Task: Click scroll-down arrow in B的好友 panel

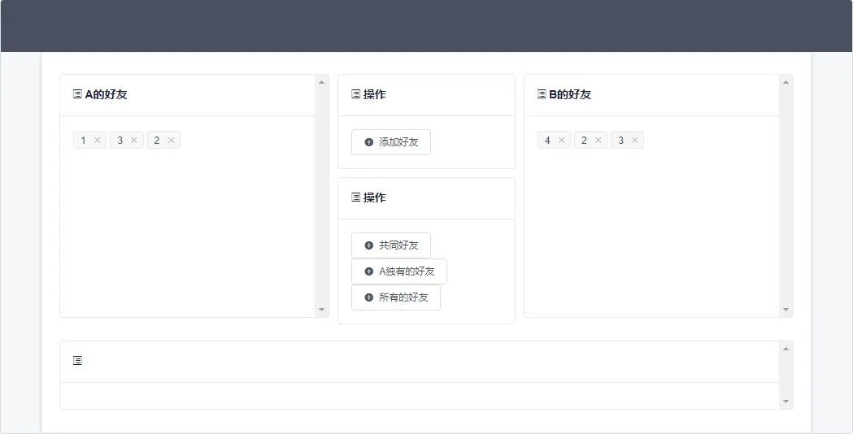Action: point(786,310)
